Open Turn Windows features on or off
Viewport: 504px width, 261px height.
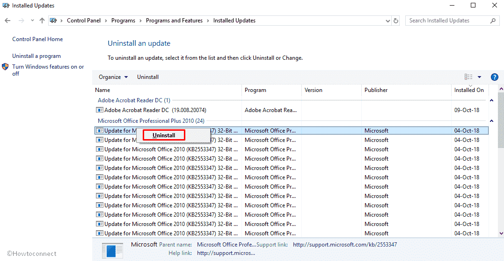coord(48,70)
